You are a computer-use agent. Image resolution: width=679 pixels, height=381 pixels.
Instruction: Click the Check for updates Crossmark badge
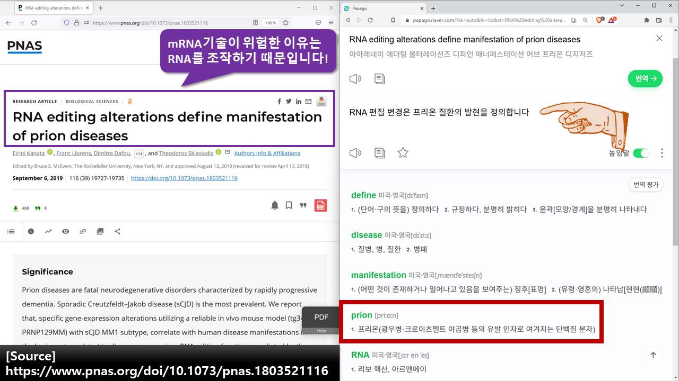point(321,101)
